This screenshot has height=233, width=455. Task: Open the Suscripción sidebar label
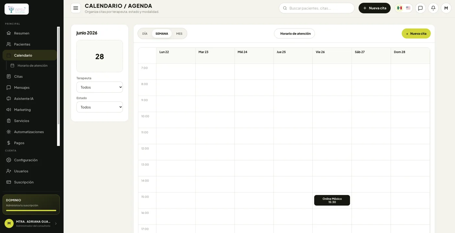[x=24, y=182]
